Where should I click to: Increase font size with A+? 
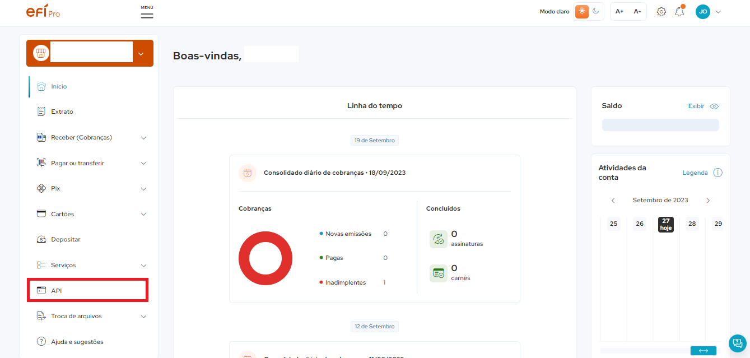619,11
